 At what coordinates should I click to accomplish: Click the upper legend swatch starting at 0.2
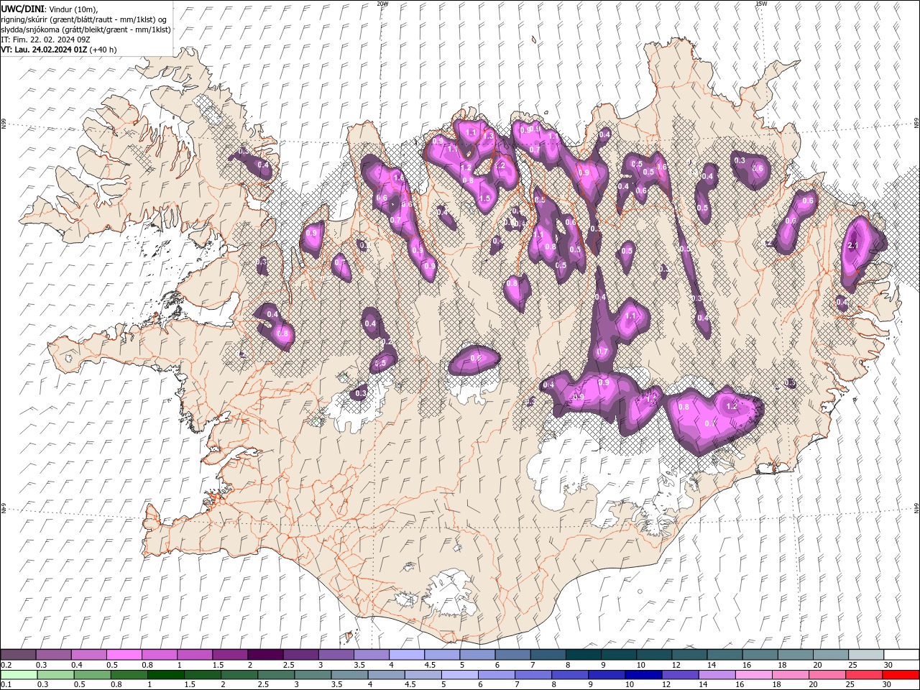19,655
